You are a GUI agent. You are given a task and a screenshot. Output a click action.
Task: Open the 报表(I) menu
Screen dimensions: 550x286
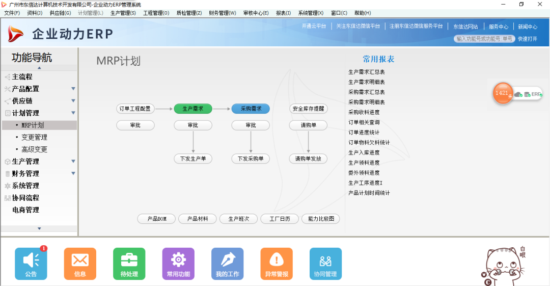pyautogui.click(x=284, y=13)
